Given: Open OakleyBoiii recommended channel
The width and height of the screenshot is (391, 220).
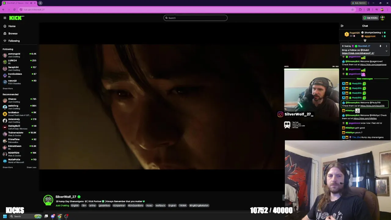Looking at the screenshot, I should pos(20,127).
